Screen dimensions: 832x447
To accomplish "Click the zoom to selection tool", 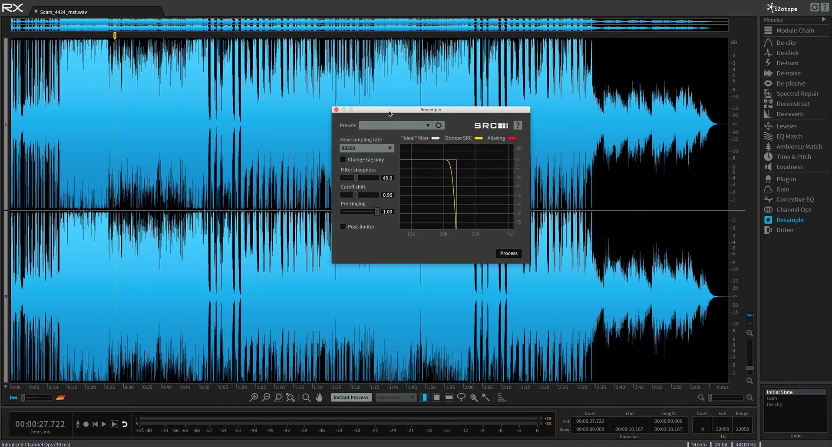I will [x=278, y=397].
